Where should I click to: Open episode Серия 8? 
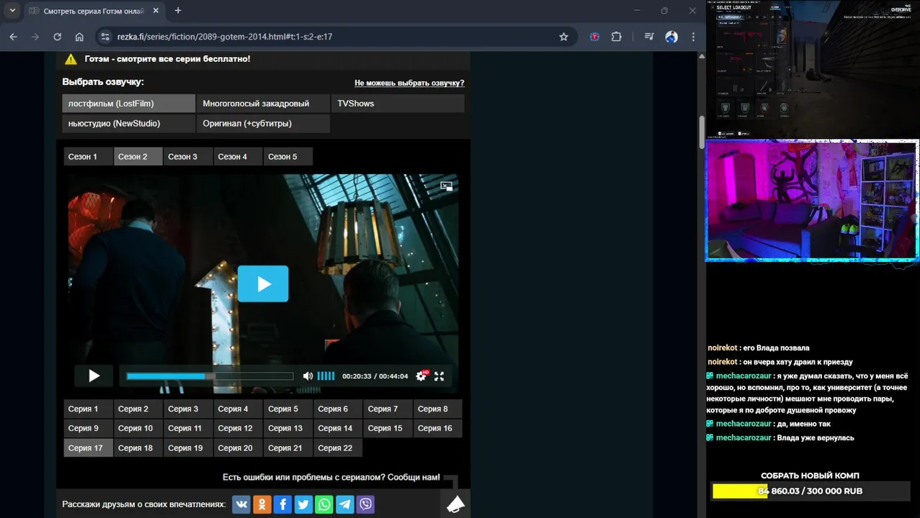(x=438, y=409)
